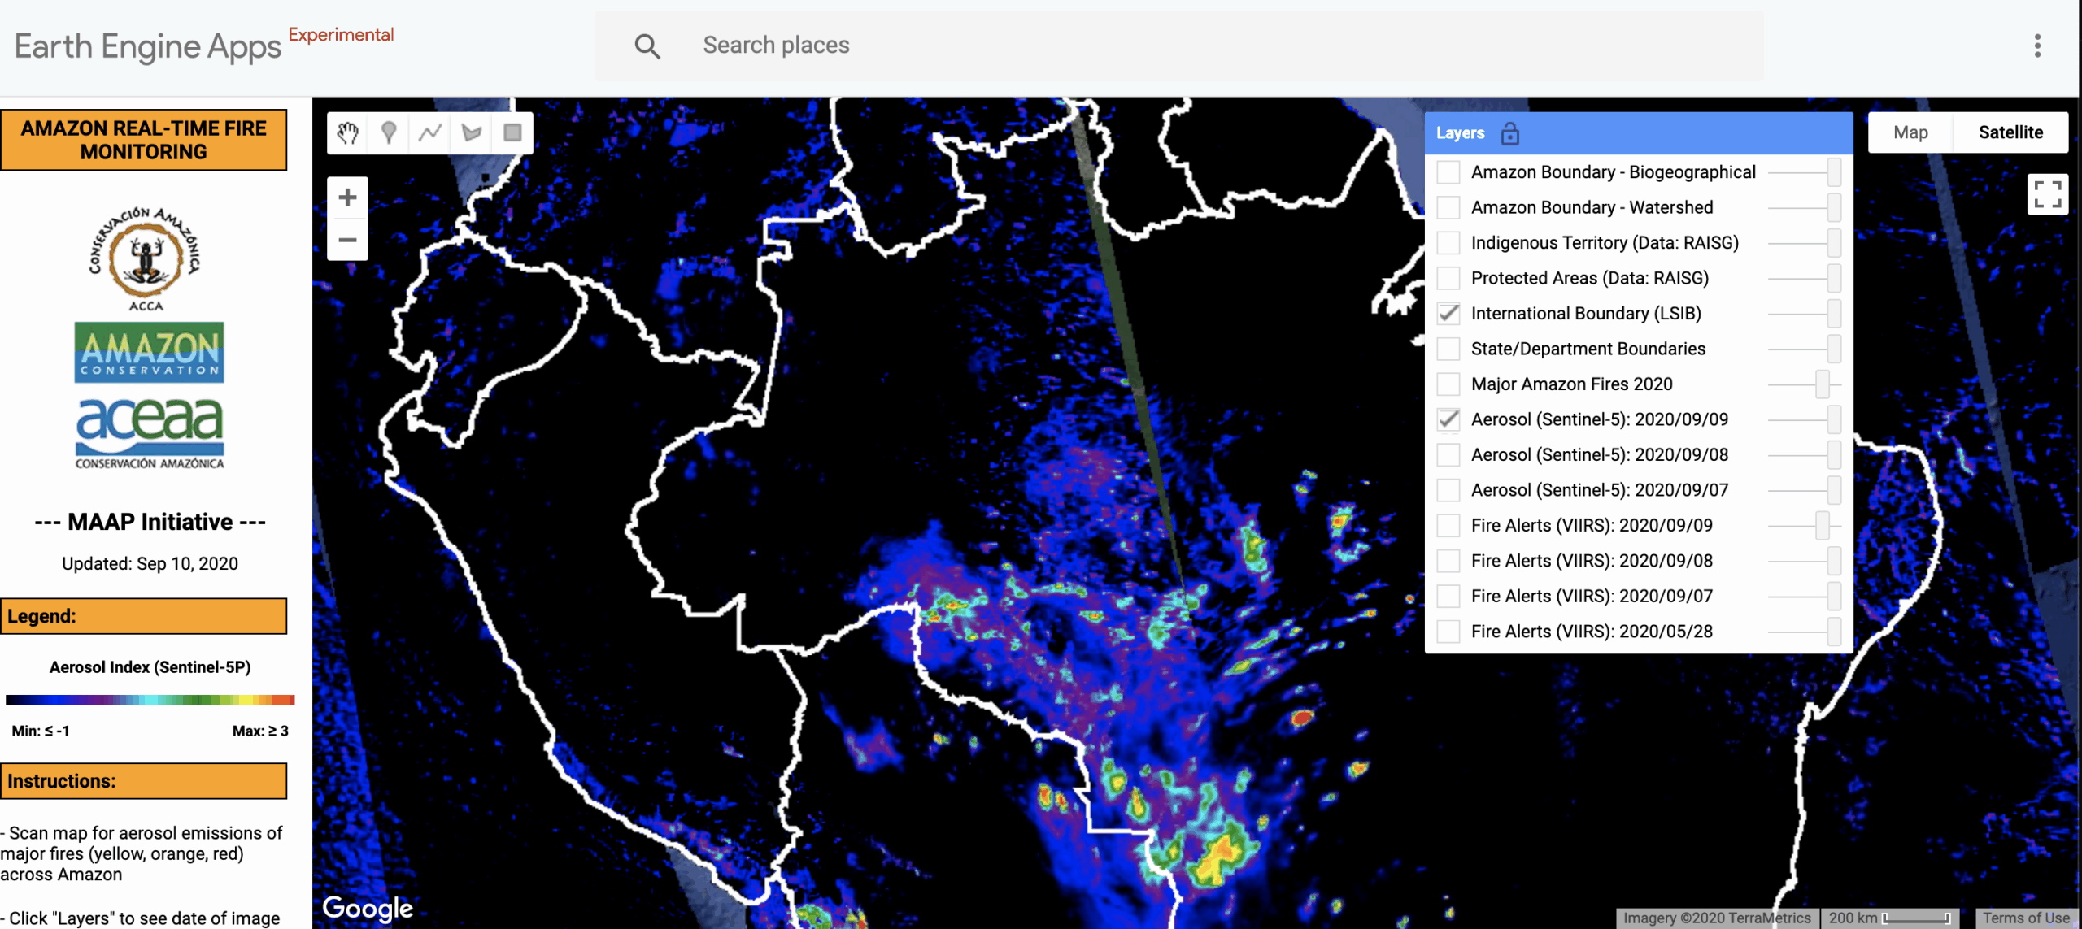Select the point marker drawing tool
2082x929 pixels.
point(389,132)
